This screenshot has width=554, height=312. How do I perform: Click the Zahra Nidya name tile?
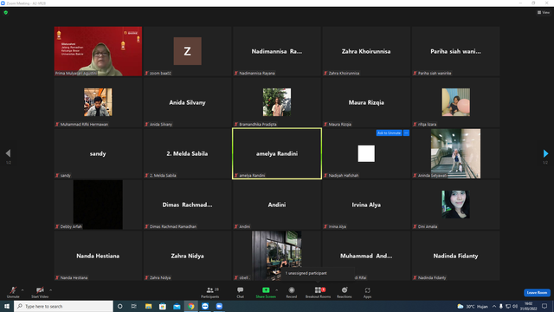click(x=188, y=256)
